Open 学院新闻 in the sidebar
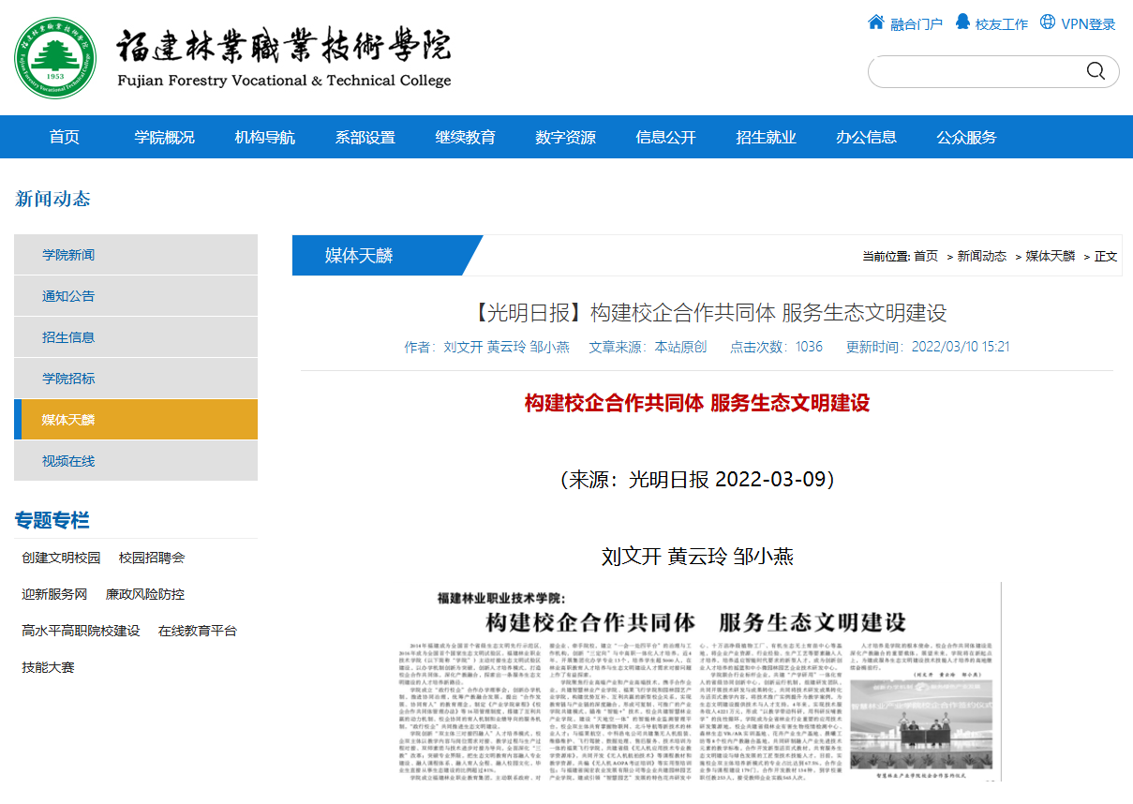Image resolution: width=1133 pixels, height=804 pixels. [68, 255]
